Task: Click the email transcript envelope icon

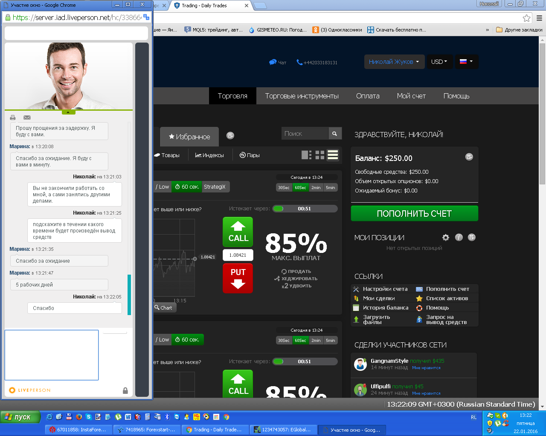Action: 27,118
